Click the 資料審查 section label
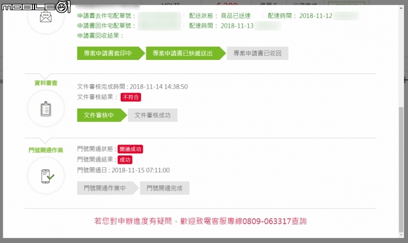Screen dimensions: 408x243 pos(46,82)
